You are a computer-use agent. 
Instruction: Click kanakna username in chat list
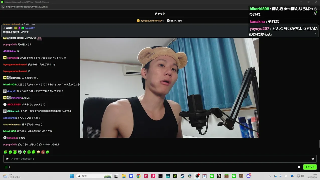[12, 138]
